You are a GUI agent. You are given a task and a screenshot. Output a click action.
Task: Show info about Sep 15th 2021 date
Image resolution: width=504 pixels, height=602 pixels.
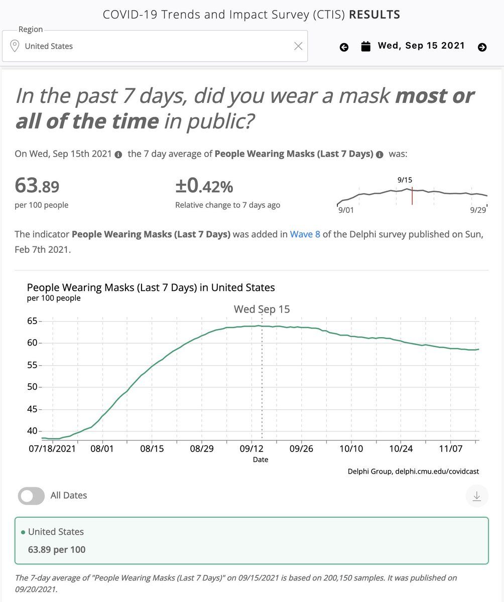point(118,155)
